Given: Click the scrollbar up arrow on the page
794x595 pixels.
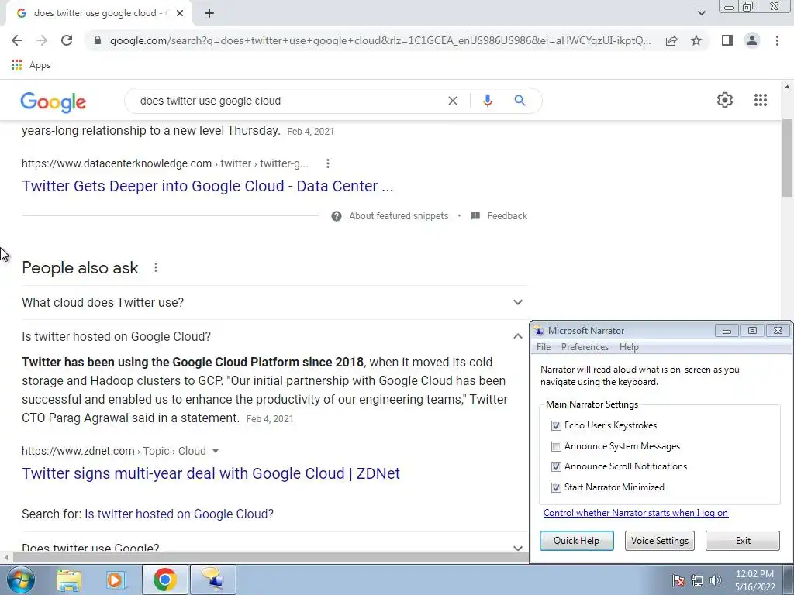Looking at the screenshot, I should [x=787, y=87].
